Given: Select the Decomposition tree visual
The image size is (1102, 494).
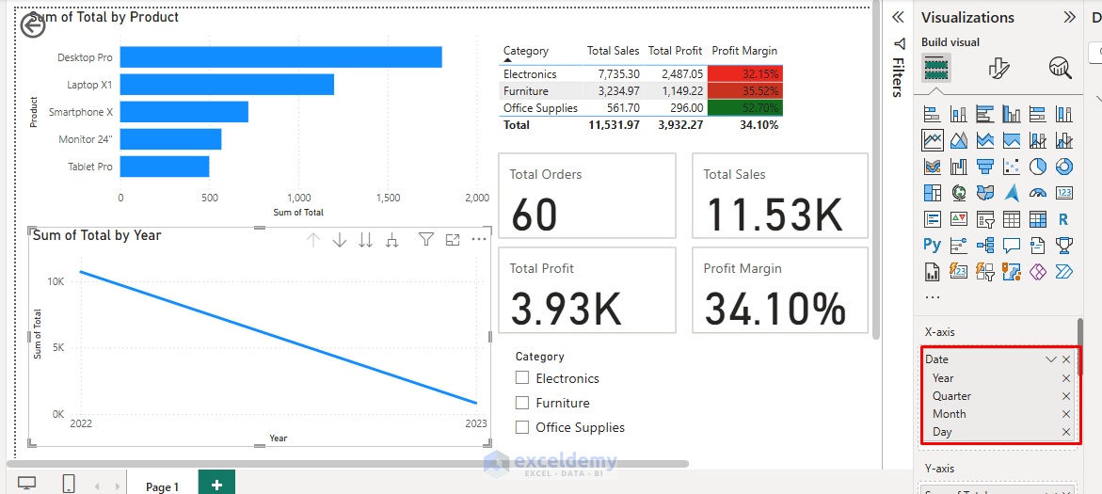Looking at the screenshot, I should coord(984,246).
